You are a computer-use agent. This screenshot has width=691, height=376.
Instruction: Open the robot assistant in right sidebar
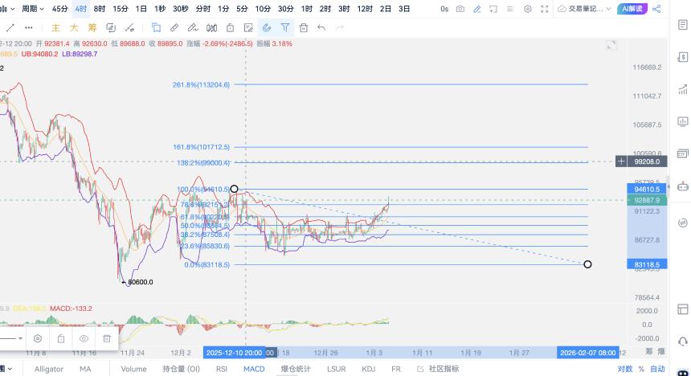click(x=683, y=186)
